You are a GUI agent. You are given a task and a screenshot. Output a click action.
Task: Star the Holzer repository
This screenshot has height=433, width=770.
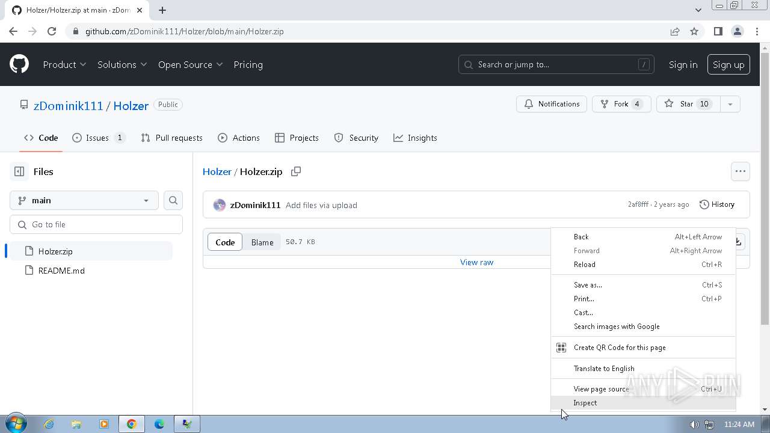pyautogui.click(x=688, y=104)
